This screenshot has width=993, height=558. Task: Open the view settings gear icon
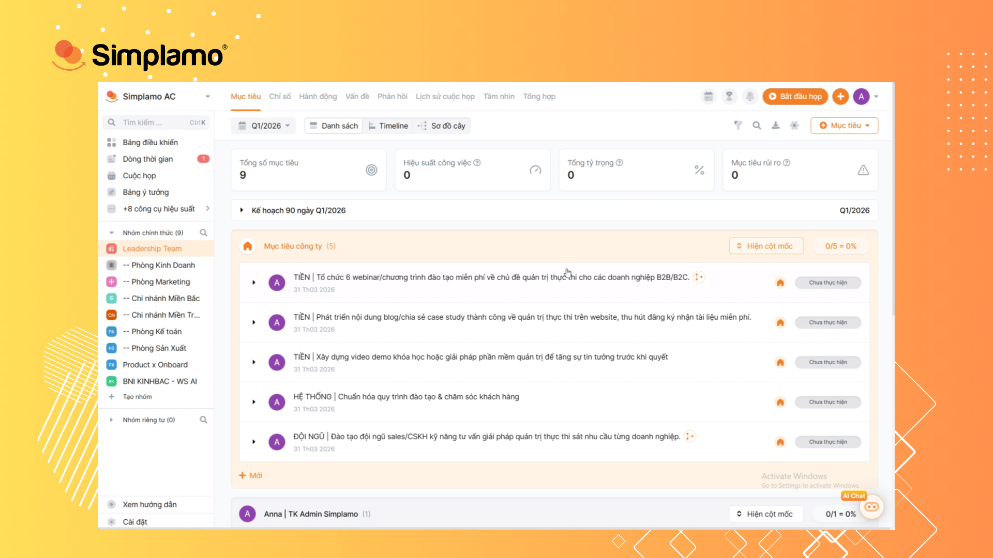794,126
